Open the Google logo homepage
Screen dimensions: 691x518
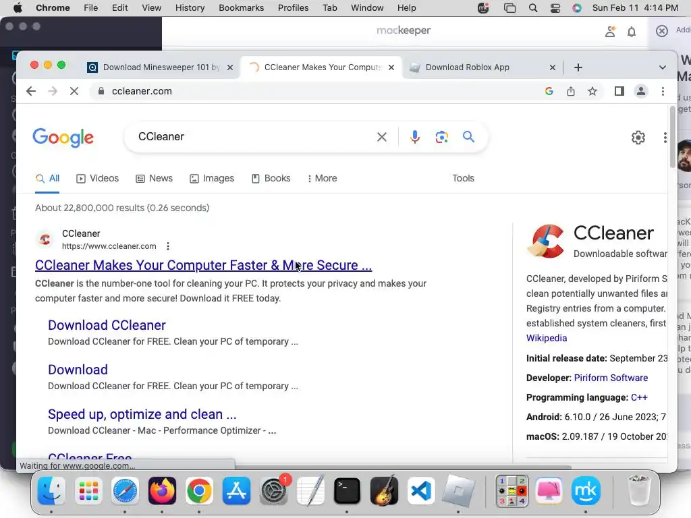click(x=63, y=138)
